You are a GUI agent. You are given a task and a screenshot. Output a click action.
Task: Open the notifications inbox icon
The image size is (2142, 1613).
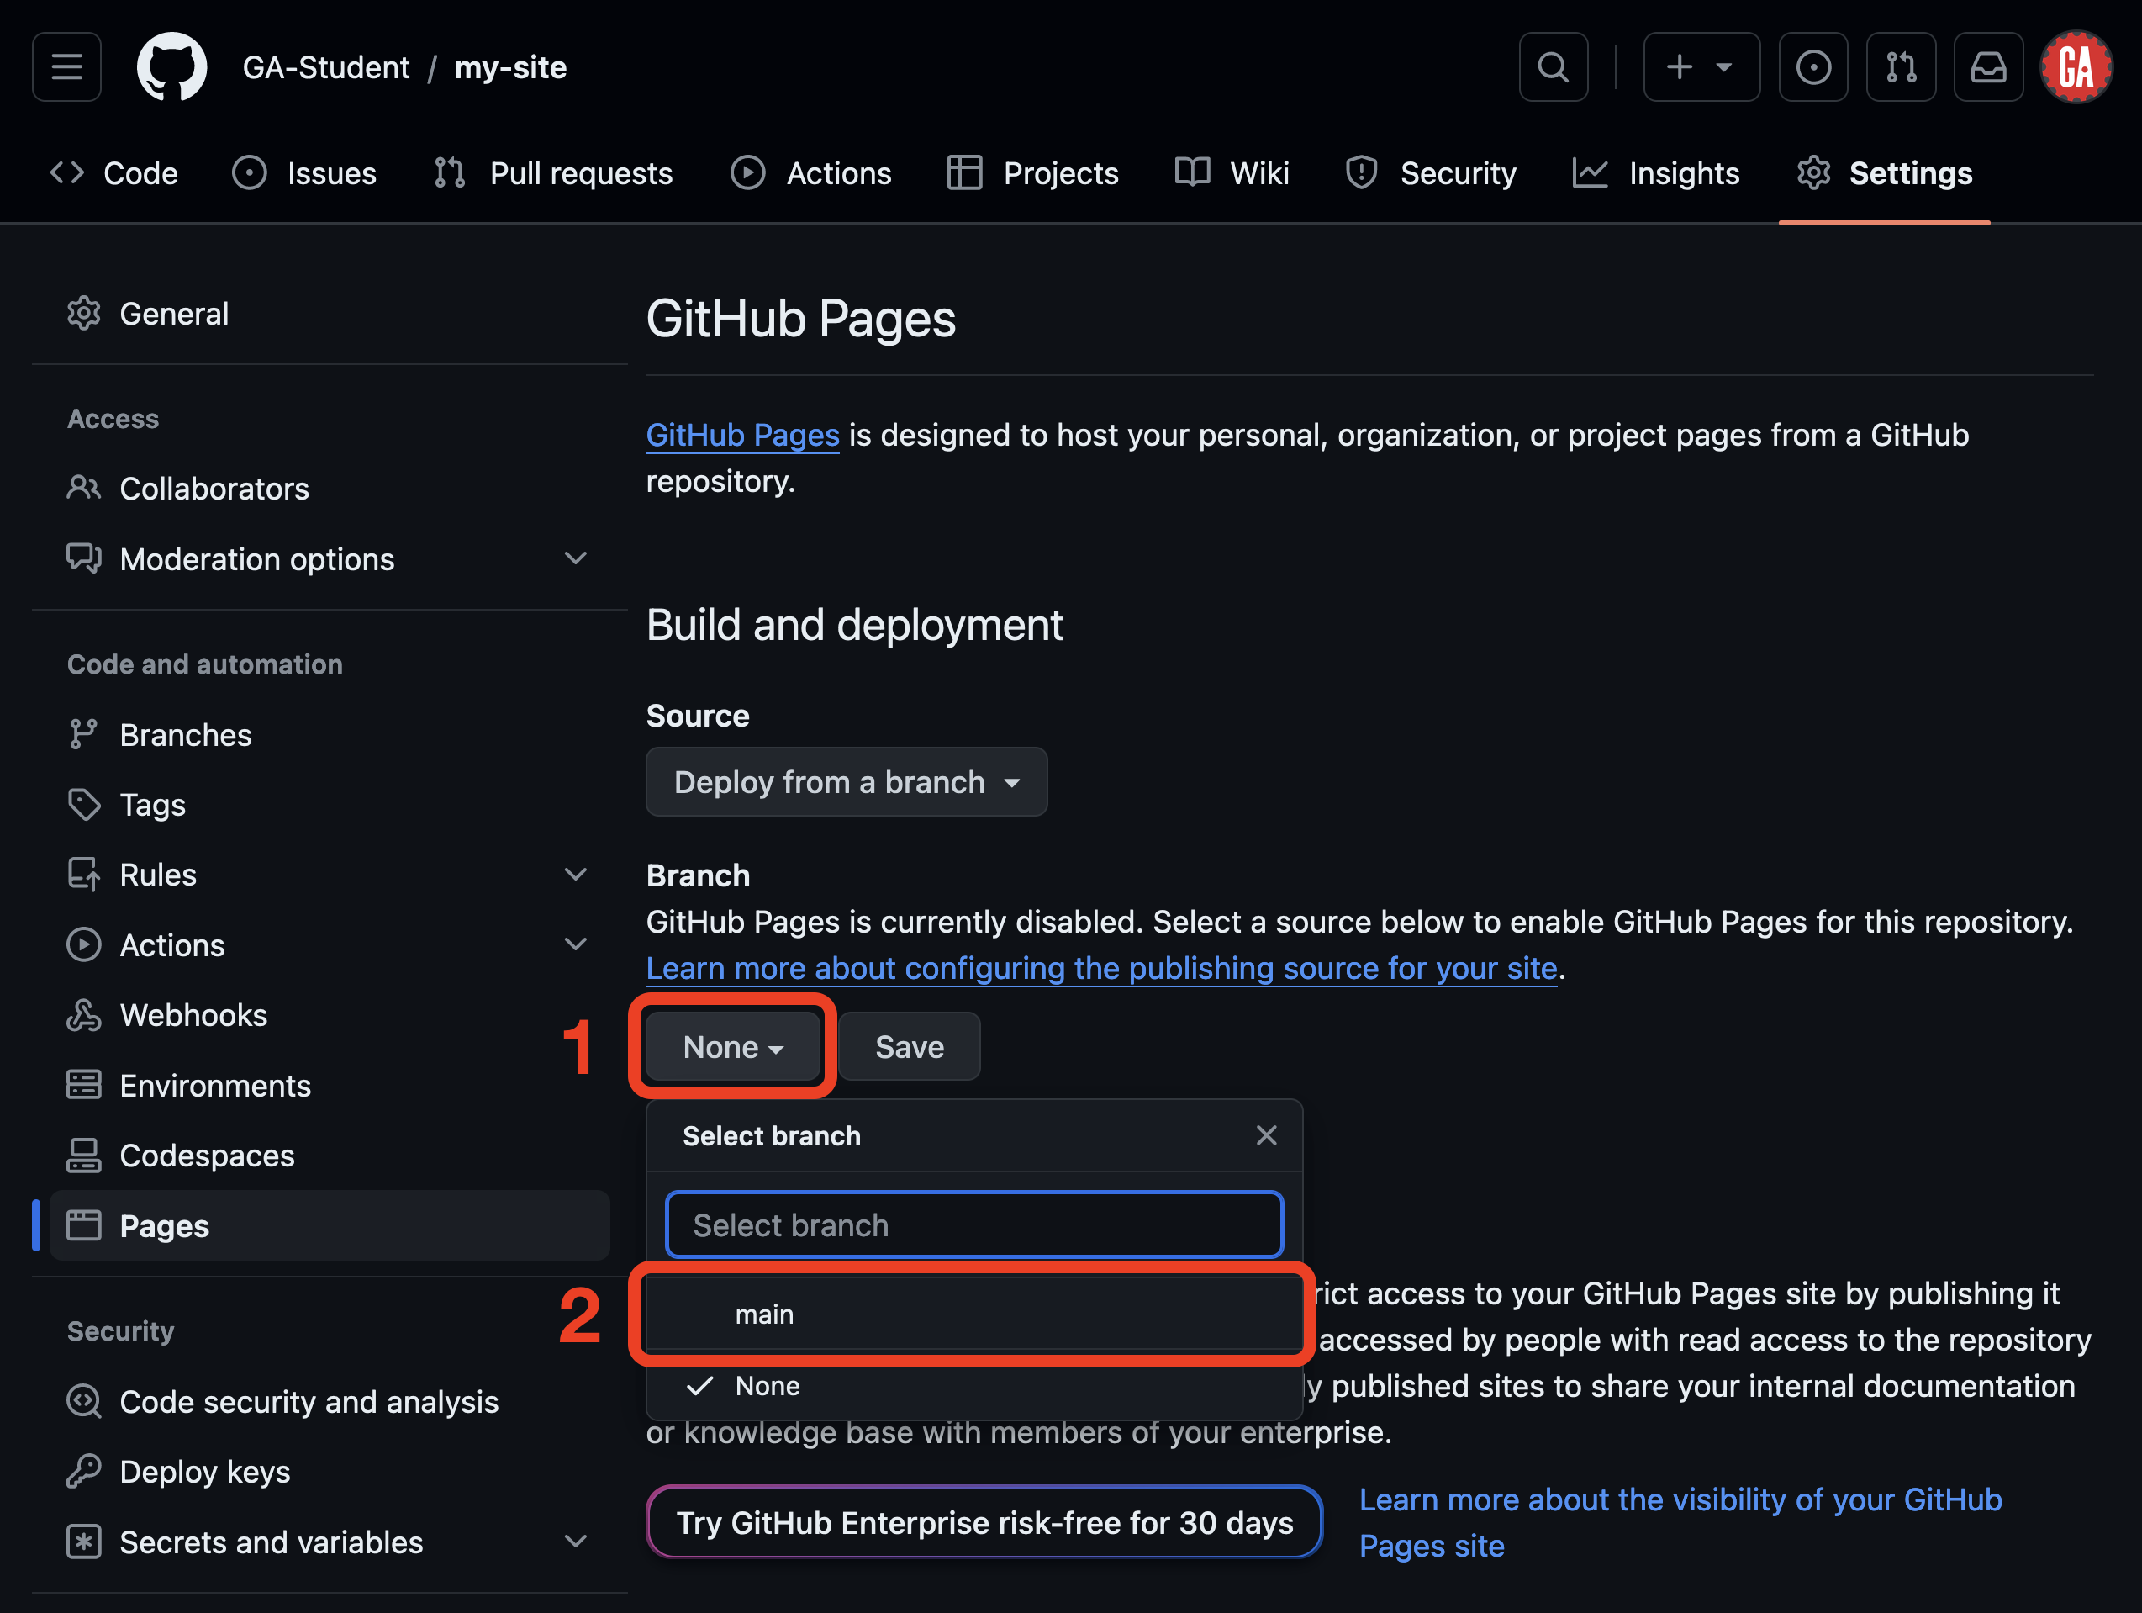1987,66
